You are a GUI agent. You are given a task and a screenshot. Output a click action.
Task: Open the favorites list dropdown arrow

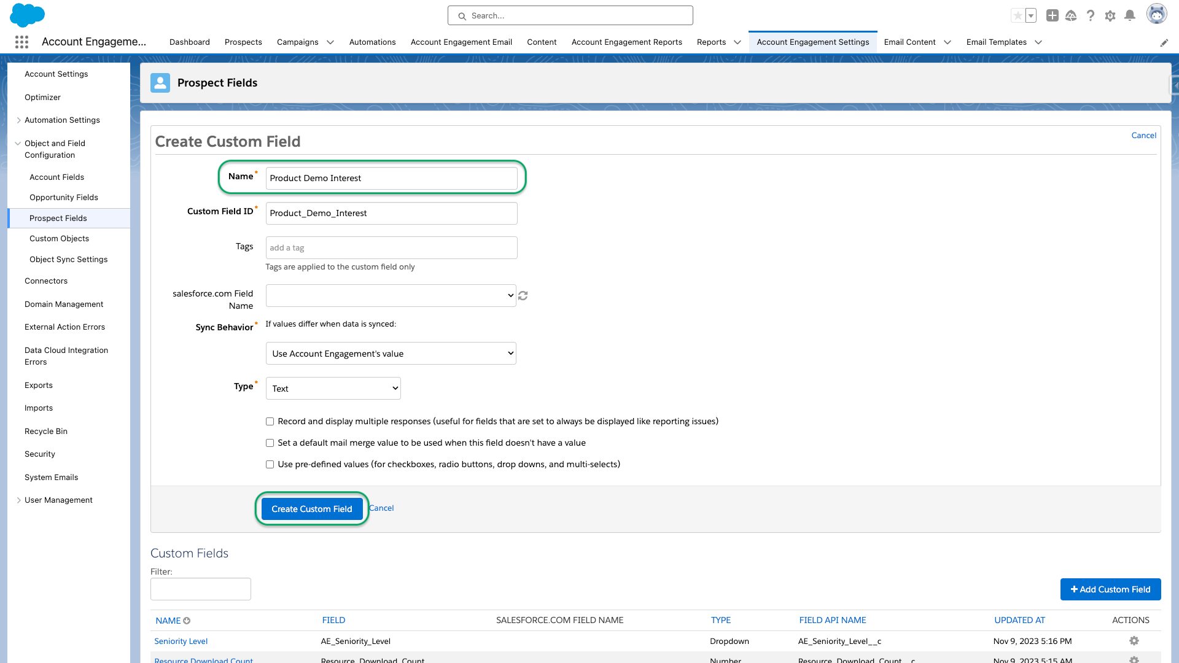coord(1031,16)
